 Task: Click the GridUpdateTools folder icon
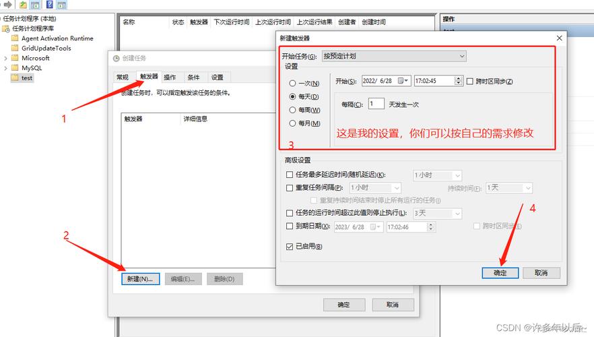15,48
